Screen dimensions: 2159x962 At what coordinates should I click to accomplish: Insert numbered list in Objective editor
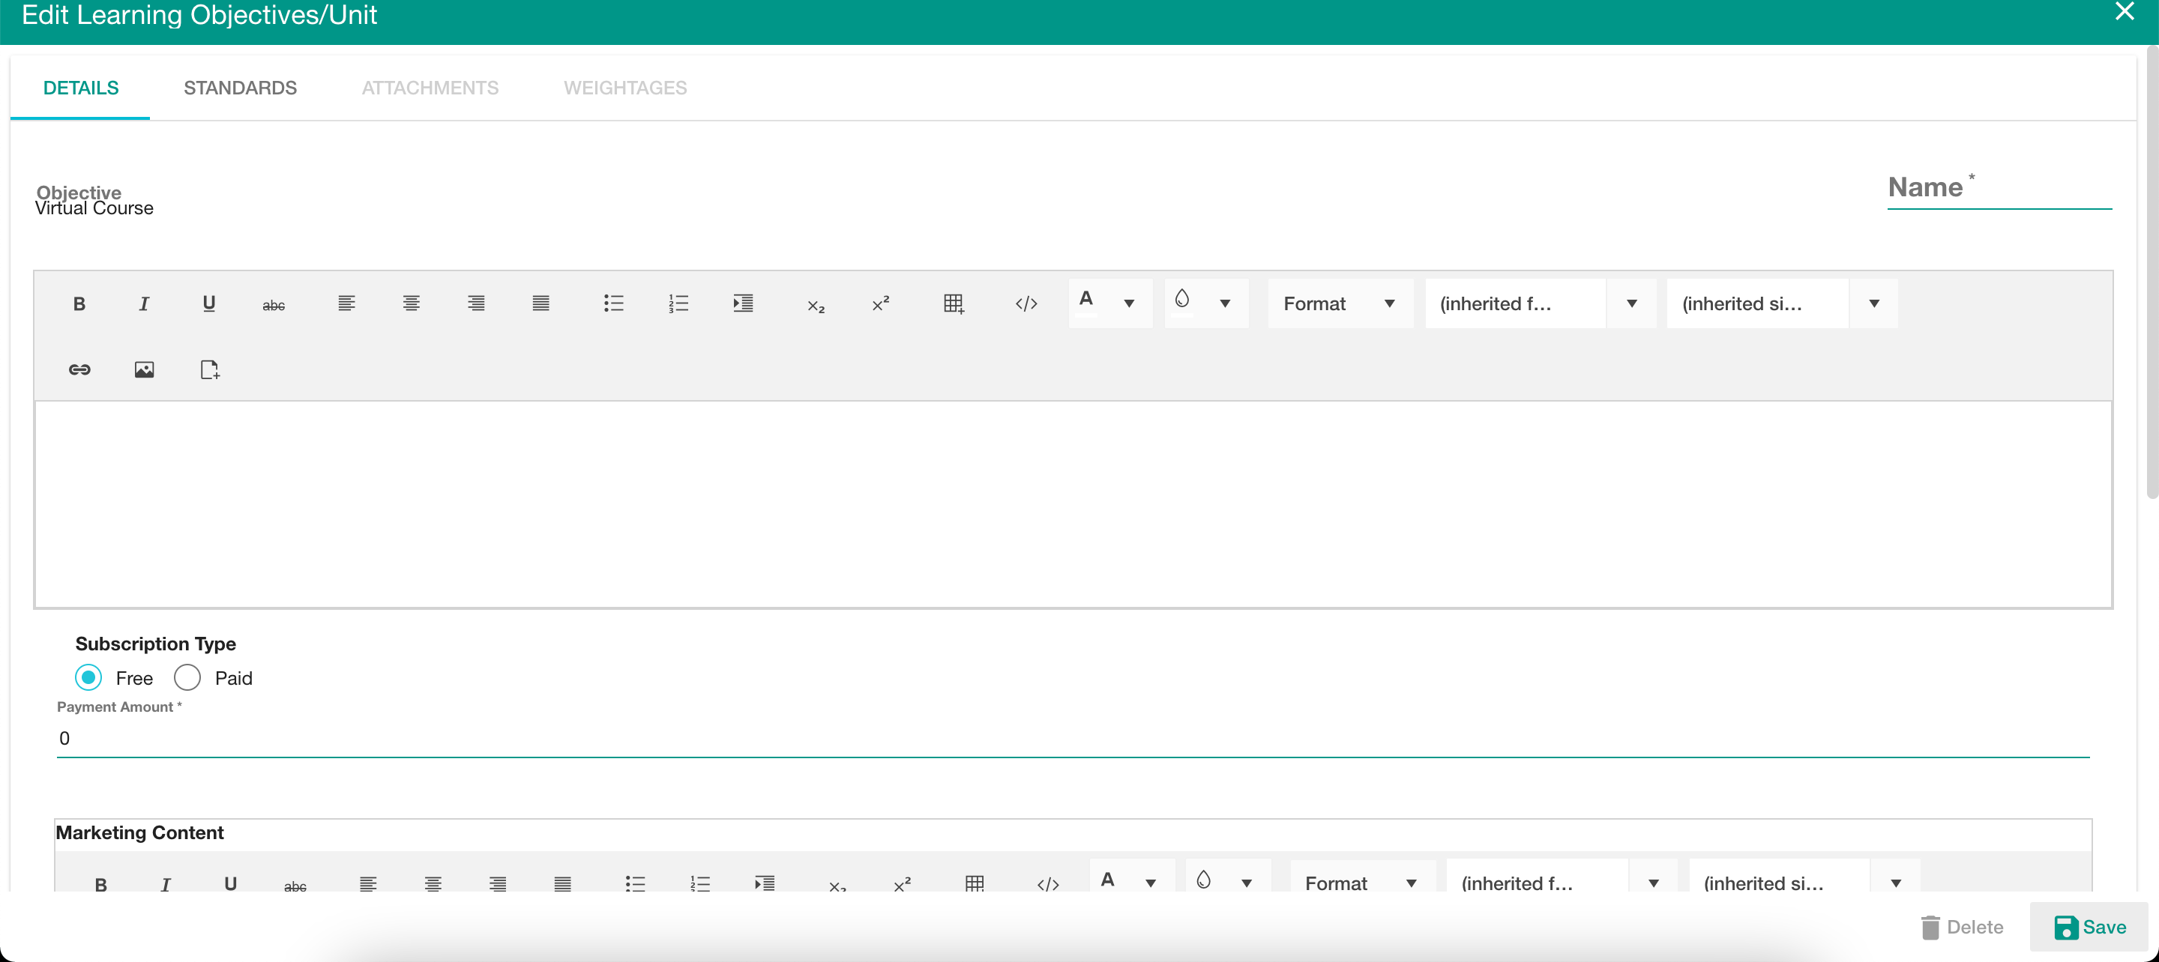pos(678,303)
